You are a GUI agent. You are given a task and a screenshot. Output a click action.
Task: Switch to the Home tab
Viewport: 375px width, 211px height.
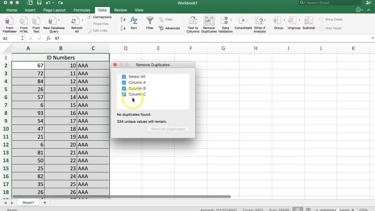[12, 10]
